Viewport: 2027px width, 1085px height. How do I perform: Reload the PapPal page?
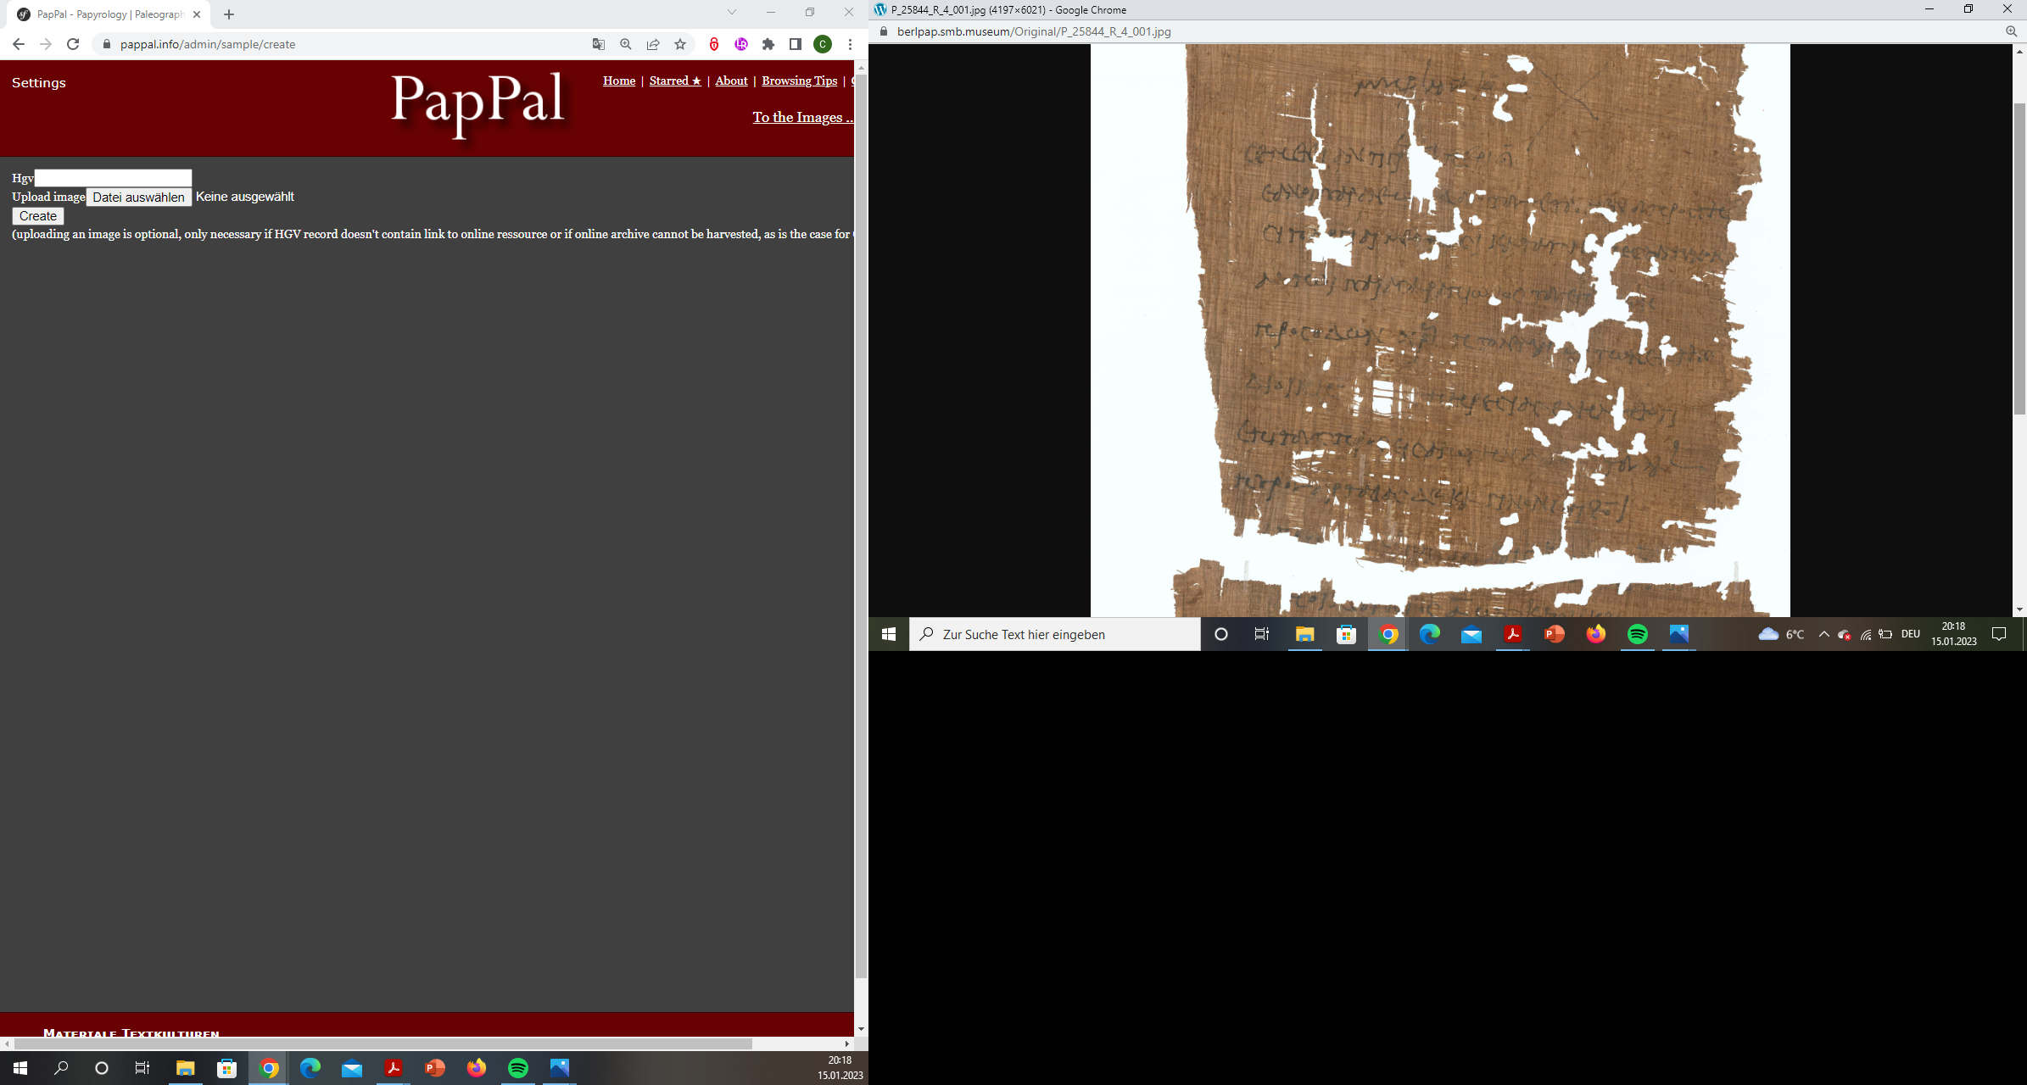click(x=73, y=44)
